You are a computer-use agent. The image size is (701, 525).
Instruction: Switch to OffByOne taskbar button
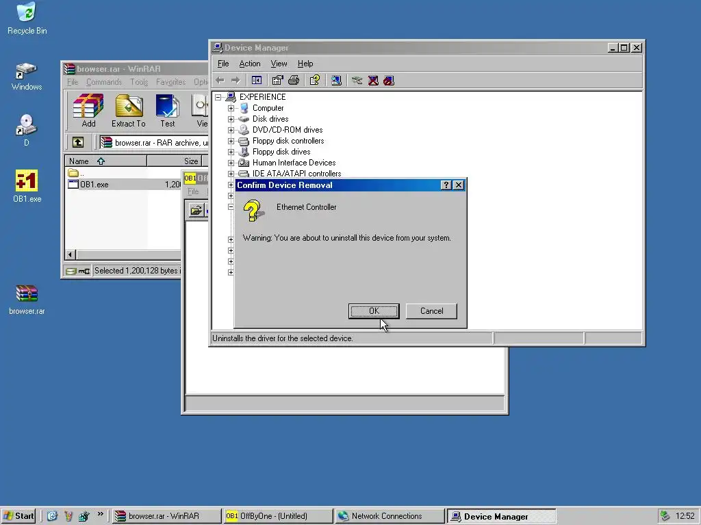278,516
